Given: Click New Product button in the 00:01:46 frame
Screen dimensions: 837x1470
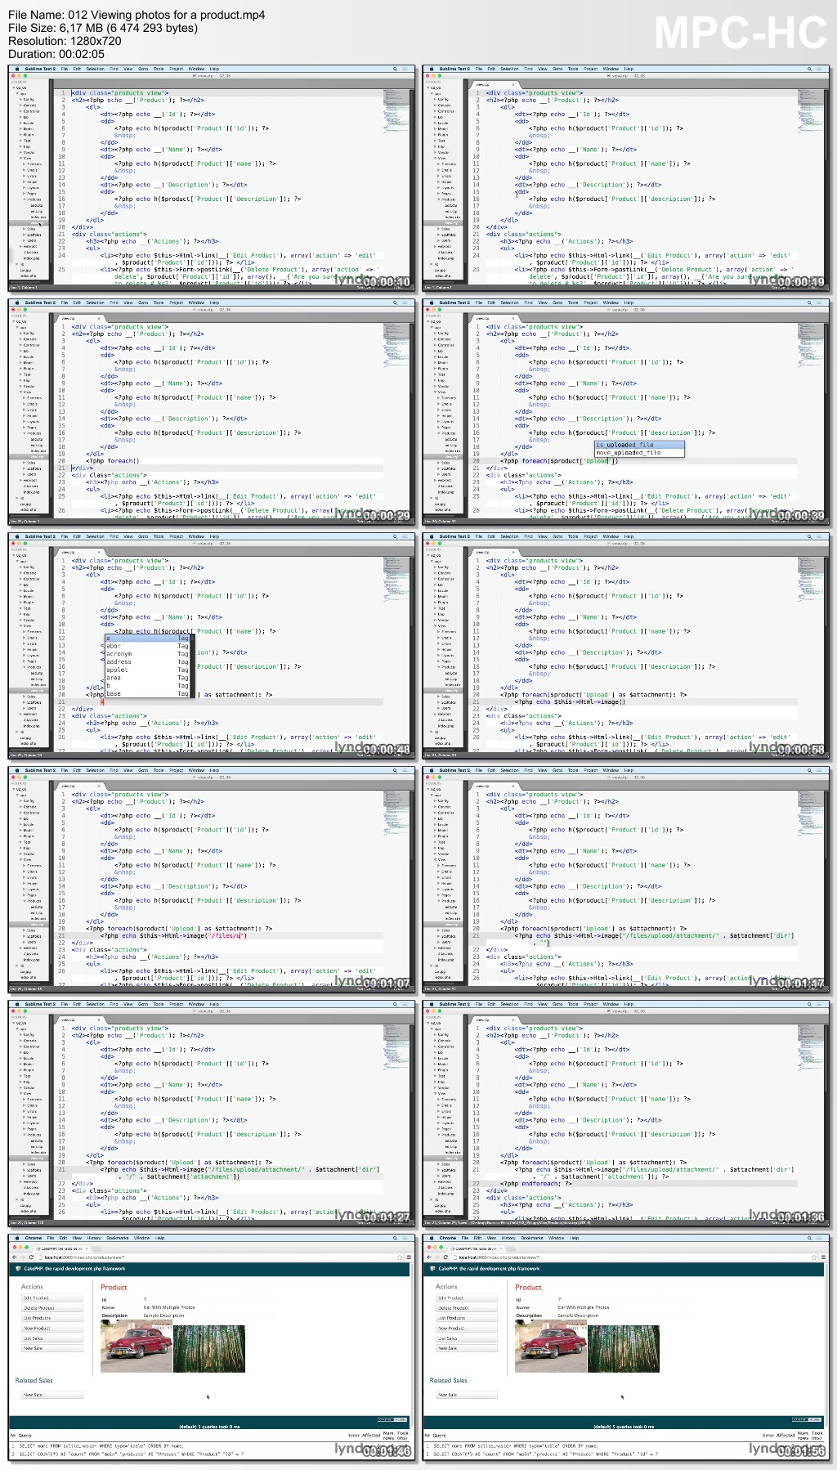Looking at the screenshot, I should coord(52,1328).
